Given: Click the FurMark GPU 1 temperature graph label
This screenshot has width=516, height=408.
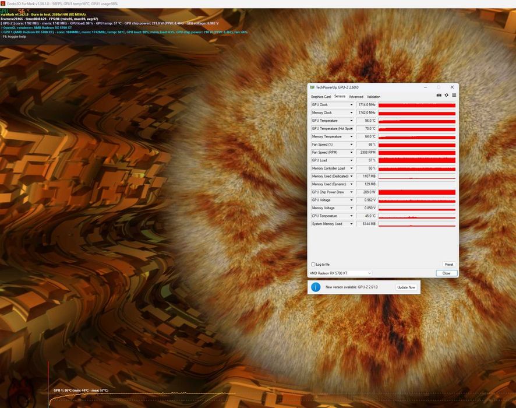Looking at the screenshot, I should point(81,390).
